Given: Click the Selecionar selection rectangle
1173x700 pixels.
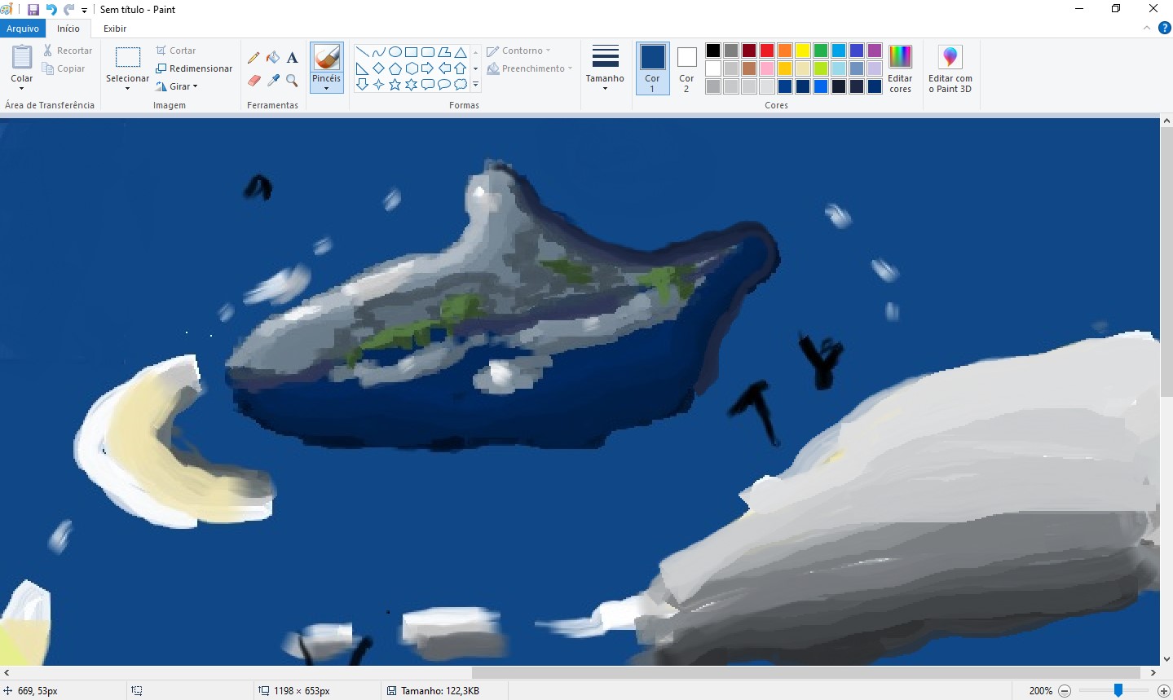Looking at the screenshot, I should click(x=128, y=57).
